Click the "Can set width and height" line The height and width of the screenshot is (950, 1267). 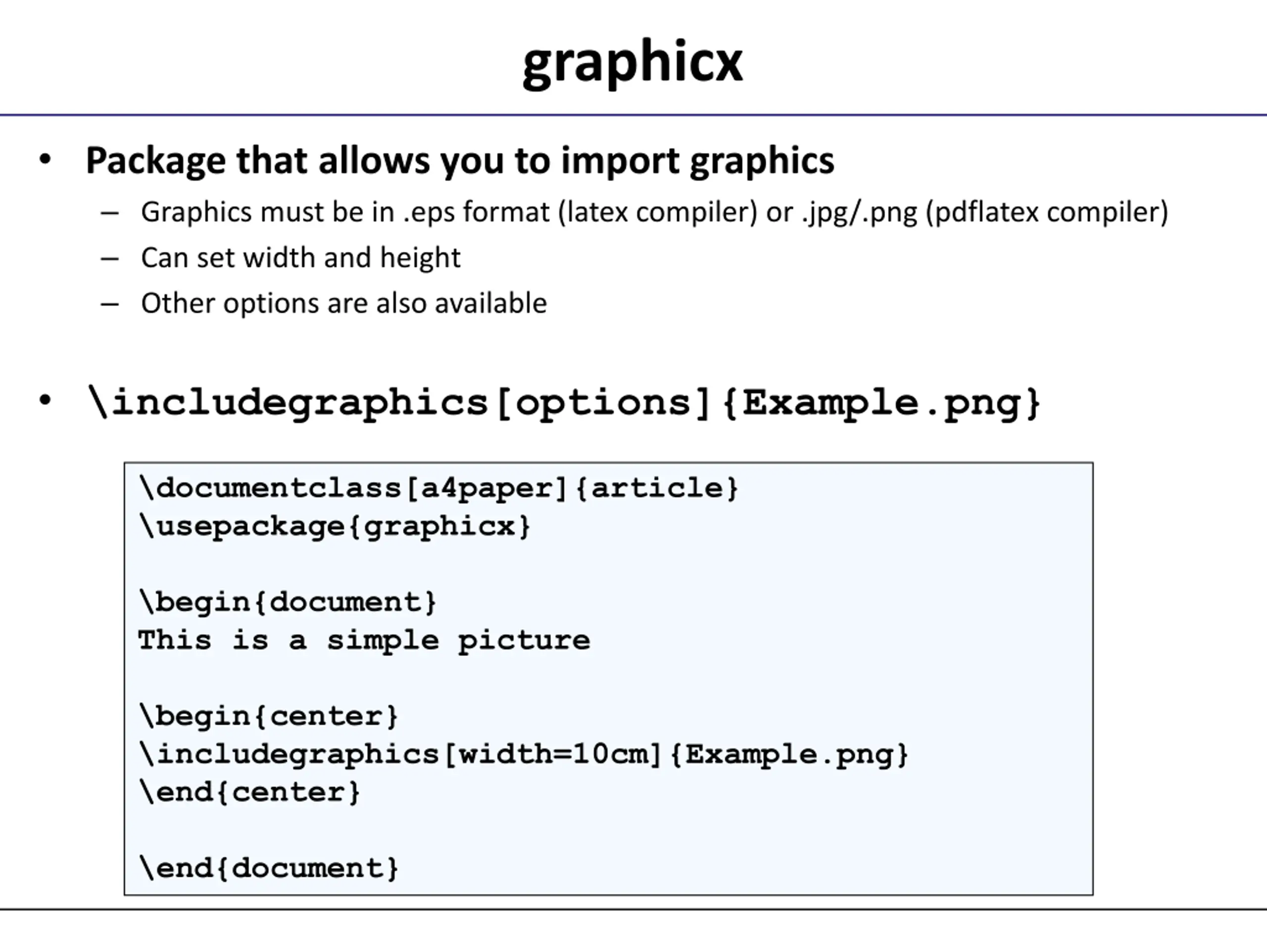300,258
